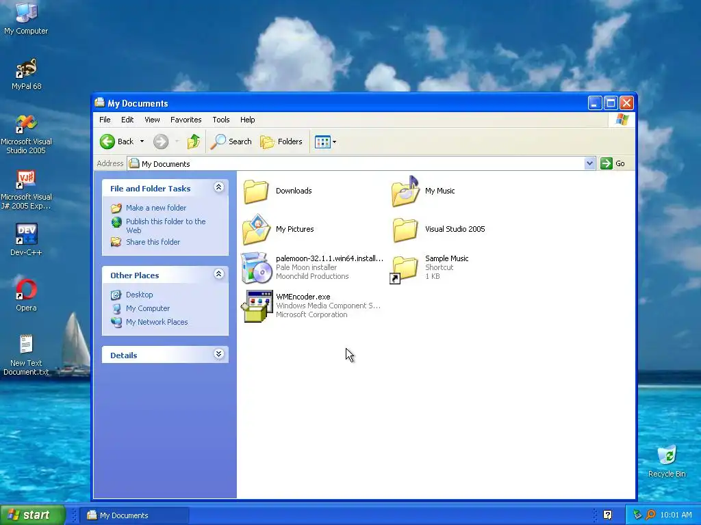Click the address bar text field

pyautogui.click(x=356, y=164)
